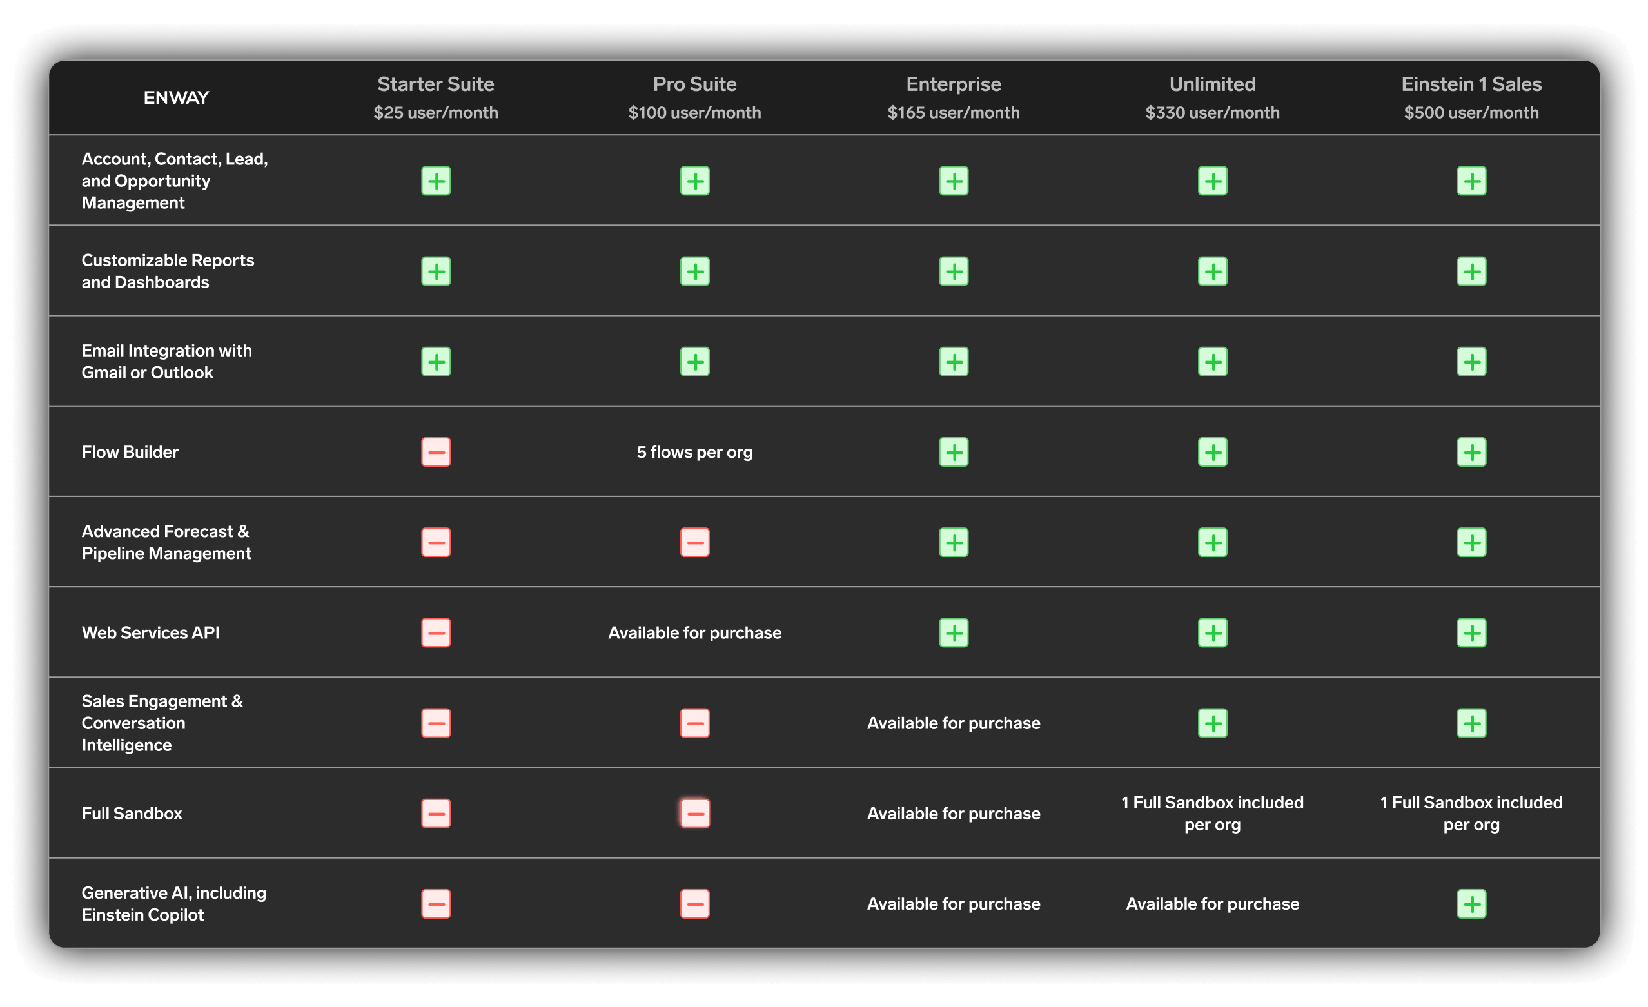Viewport: 1648px width, 1007px height.
Task: Click the green plus for Email Integration under Einstein 1 Sales
Action: click(1471, 362)
